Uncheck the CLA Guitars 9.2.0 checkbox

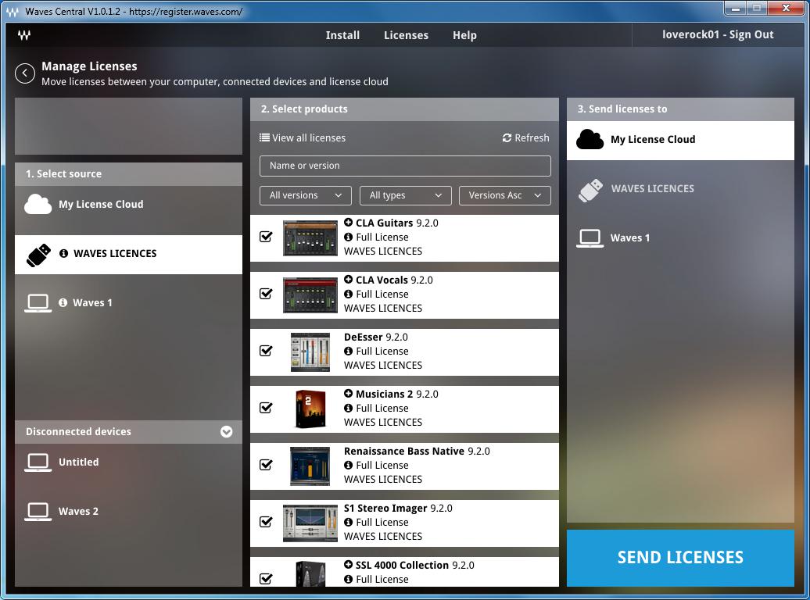[x=266, y=237]
